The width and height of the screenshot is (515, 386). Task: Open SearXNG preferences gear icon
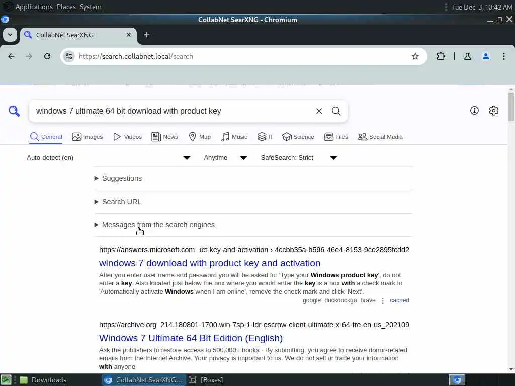pos(494,110)
